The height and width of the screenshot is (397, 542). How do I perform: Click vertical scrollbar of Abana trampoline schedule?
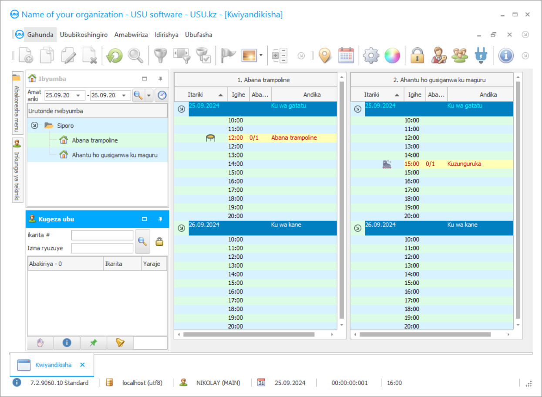(342, 200)
